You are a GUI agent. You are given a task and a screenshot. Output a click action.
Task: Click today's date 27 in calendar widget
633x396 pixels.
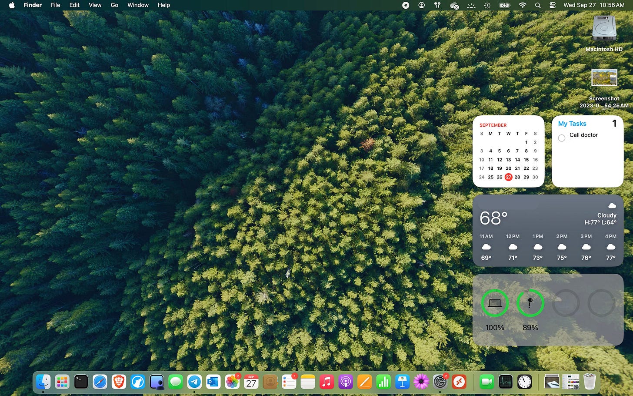[508, 177]
